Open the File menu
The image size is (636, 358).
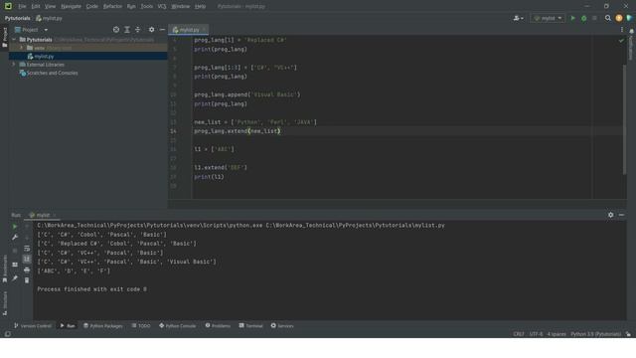pos(22,7)
